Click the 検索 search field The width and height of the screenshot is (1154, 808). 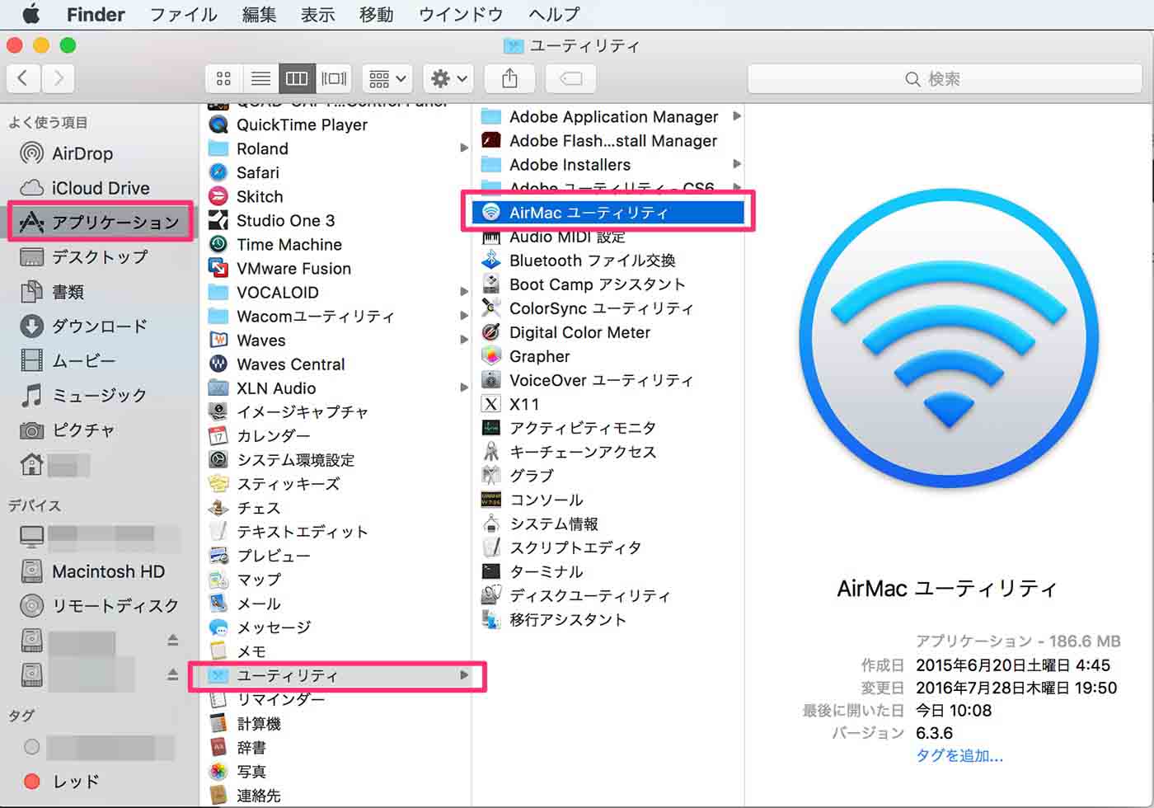[946, 78]
